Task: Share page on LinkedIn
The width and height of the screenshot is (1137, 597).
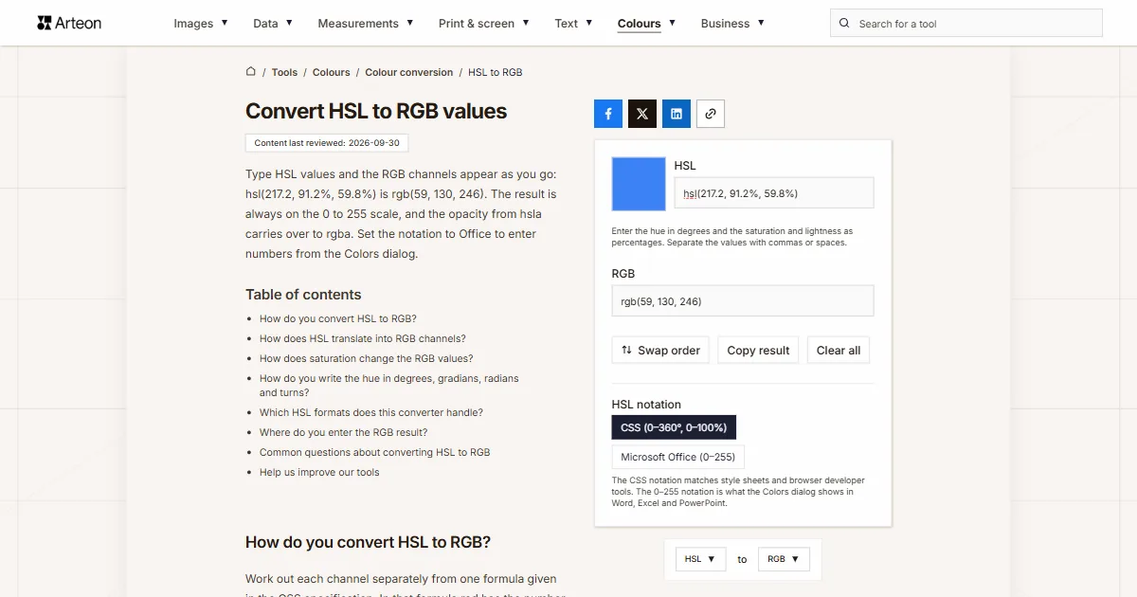Action: click(x=677, y=114)
